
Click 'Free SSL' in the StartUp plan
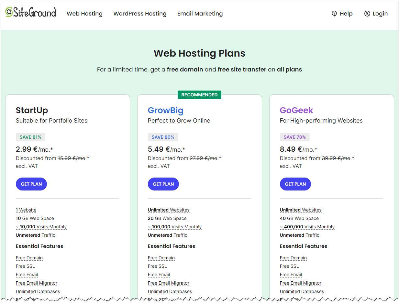[x=25, y=266]
